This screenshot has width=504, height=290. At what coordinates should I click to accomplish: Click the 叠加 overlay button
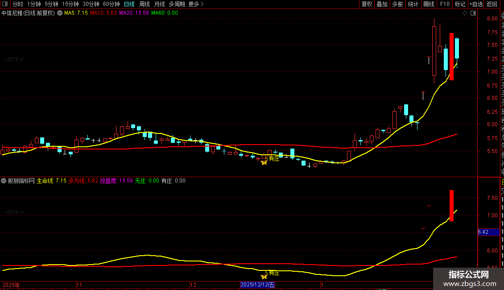[382, 4]
